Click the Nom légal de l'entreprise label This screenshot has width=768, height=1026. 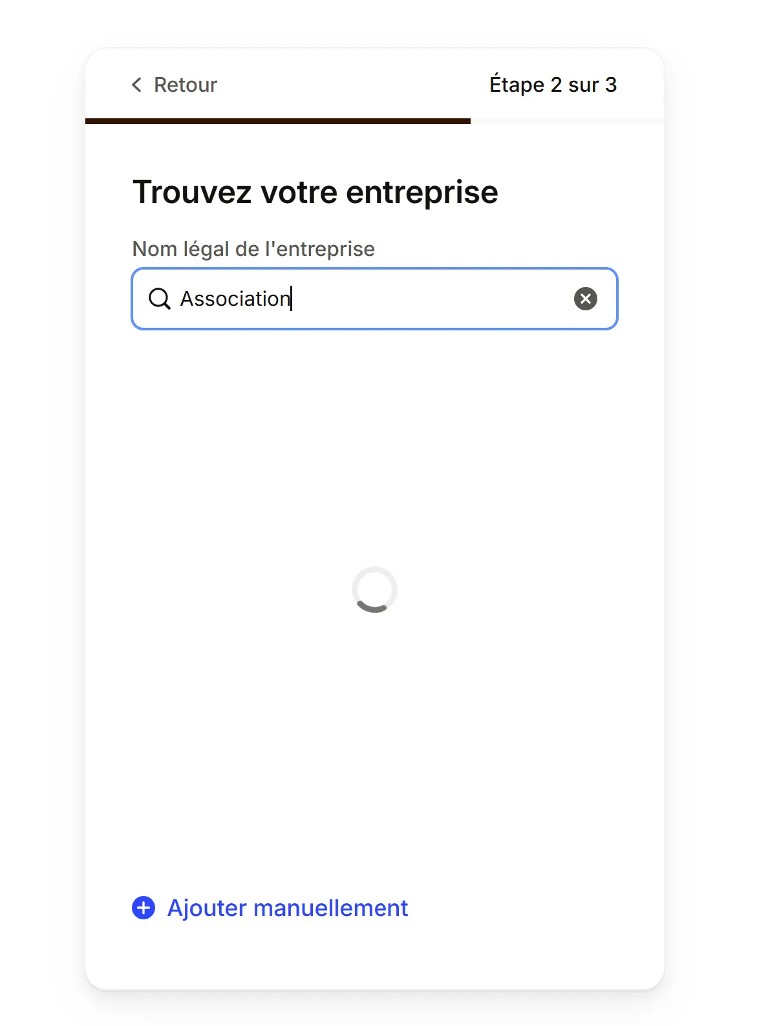(x=253, y=249)
